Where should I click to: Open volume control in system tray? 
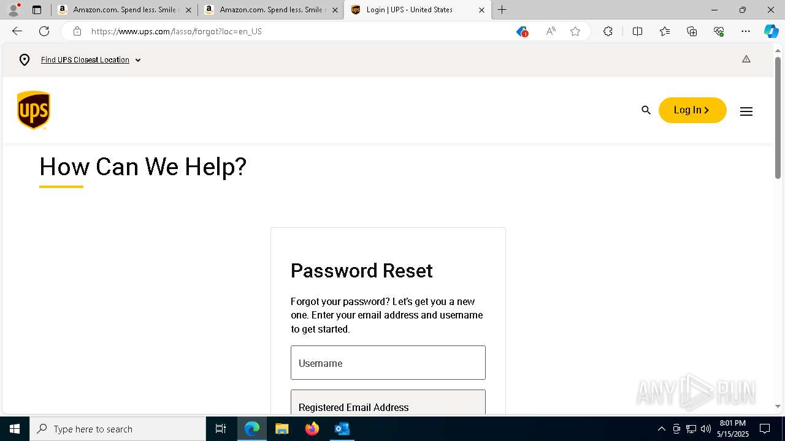[x=706, y=429]
